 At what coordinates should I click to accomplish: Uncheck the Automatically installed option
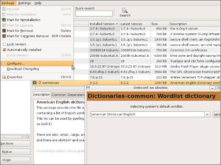(x=4, y=49)
